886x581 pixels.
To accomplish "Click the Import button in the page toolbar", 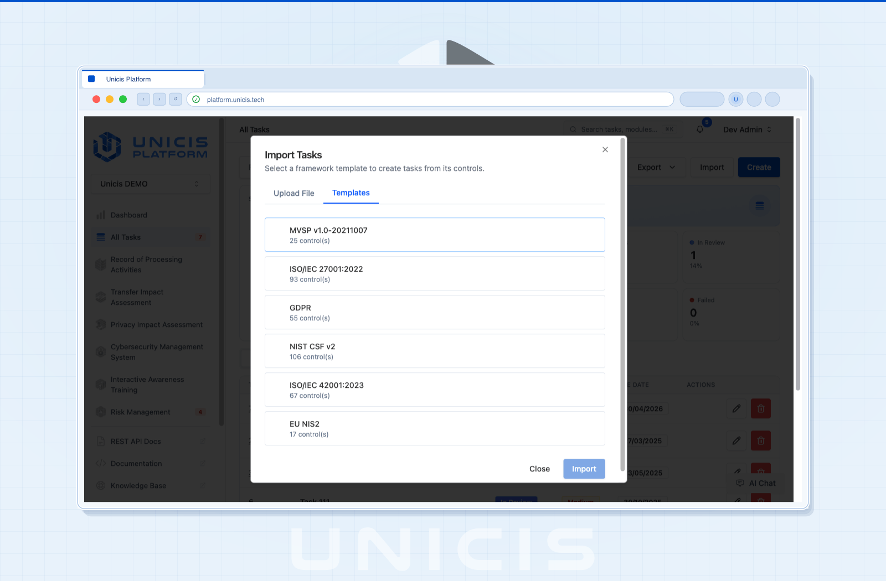I will point(712,167).
